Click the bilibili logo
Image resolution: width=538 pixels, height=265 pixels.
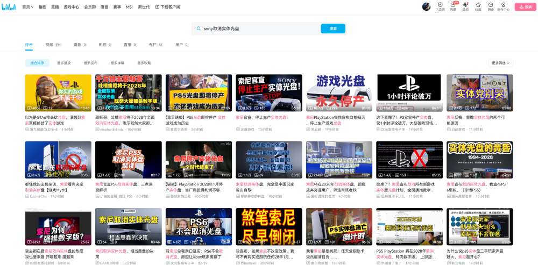(9, 7)
